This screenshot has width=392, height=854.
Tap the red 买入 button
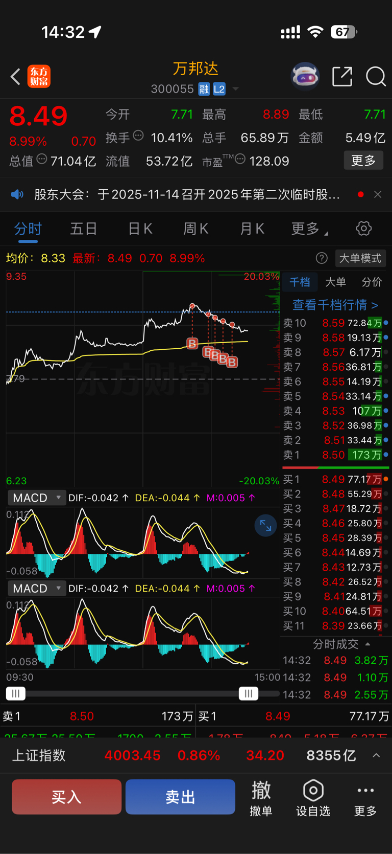(67, 797)
